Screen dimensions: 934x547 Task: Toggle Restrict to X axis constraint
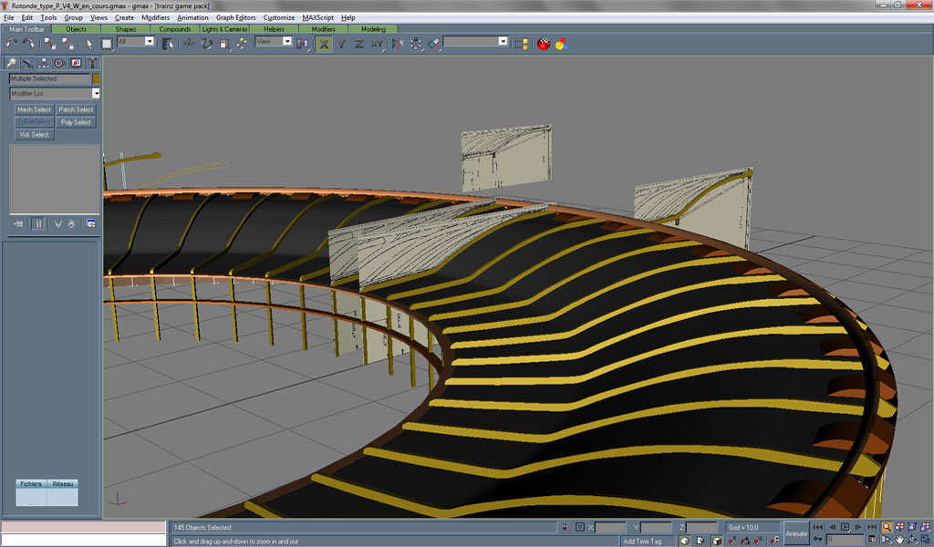click(324, 43)
